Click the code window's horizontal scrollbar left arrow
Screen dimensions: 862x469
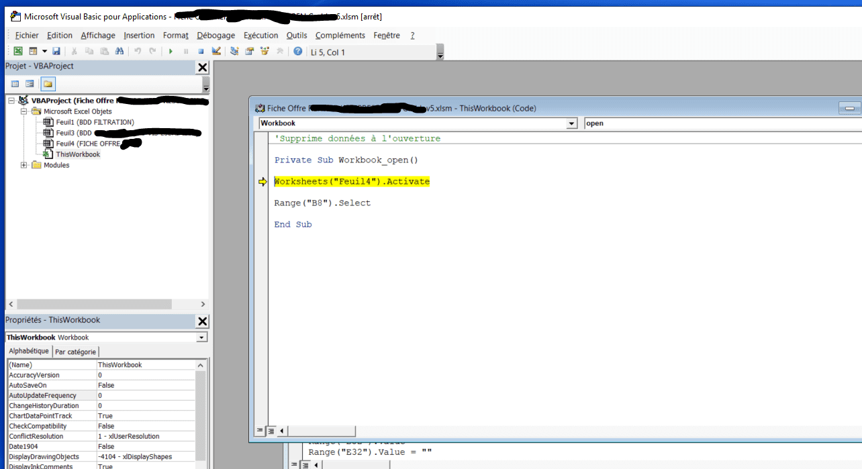click(x=282, y=430)
